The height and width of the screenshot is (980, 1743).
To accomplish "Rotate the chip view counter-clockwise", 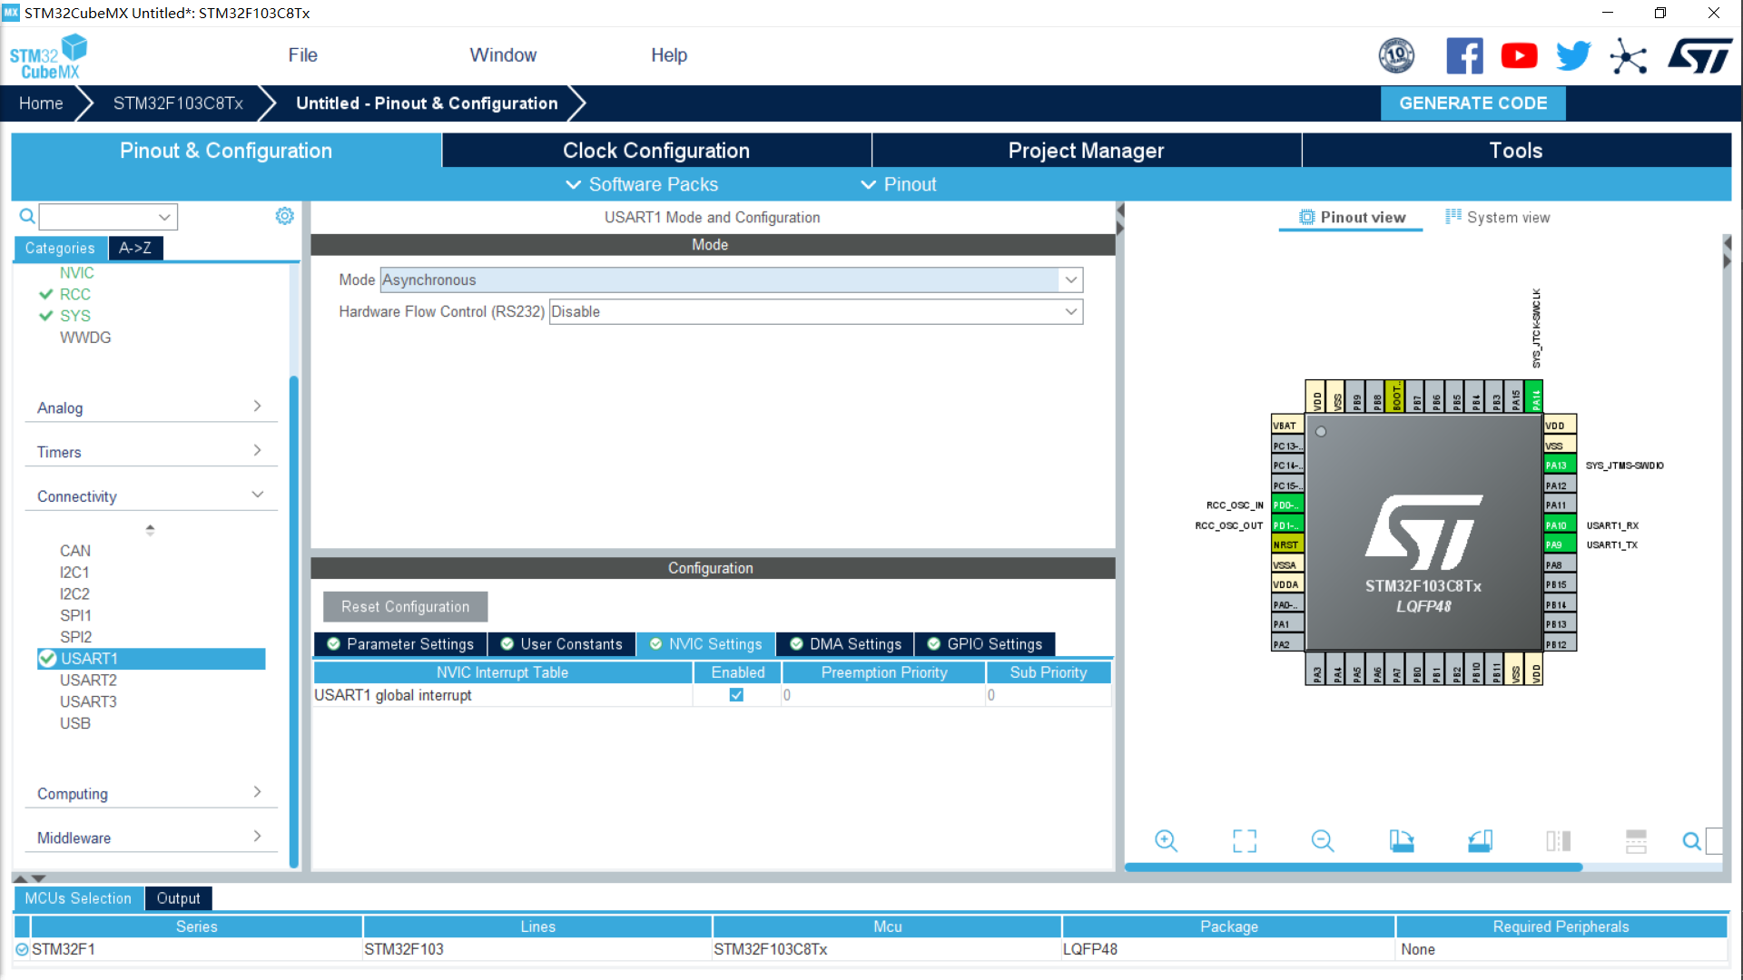I will pyautogui.click(x=1480, y=841).
